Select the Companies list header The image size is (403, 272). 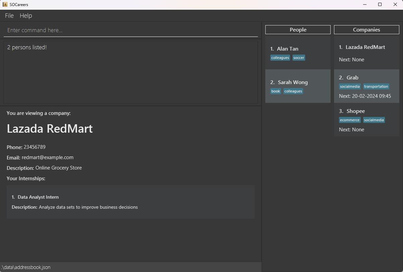(x=366, y=30)
